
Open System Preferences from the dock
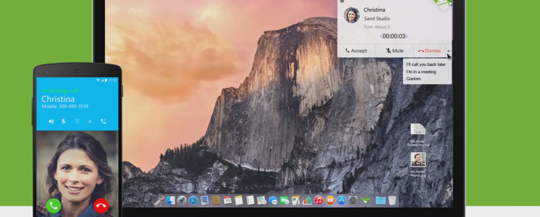(353, 200)
